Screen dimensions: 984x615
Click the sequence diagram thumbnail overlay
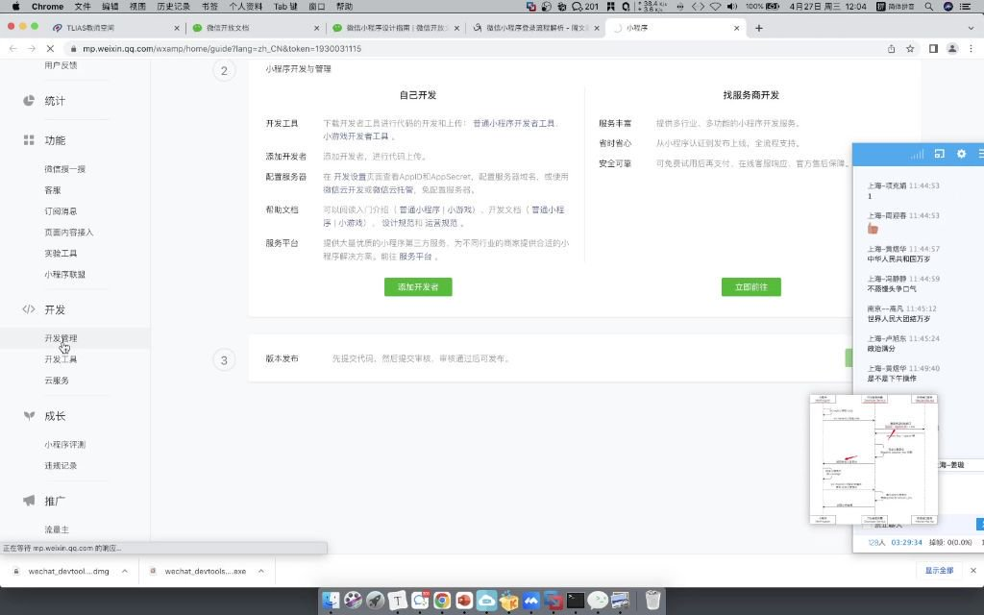click(873, 459)
